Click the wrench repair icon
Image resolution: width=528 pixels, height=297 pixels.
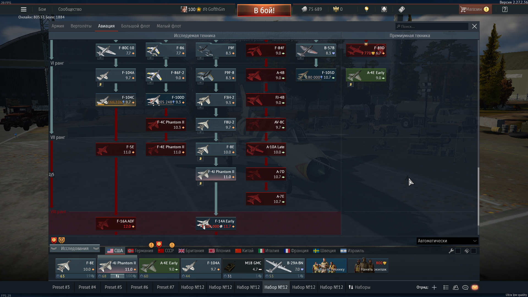coord(451,251)
